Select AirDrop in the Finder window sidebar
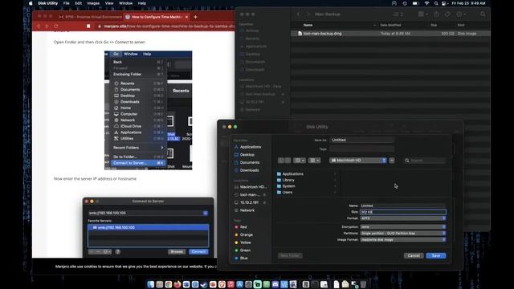 click(x=252, y=31)
